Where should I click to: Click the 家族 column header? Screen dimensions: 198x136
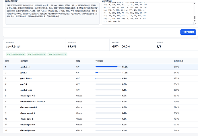point(78,61)
